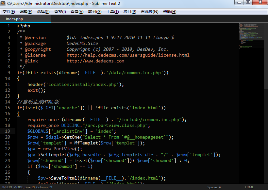268x190 pixels.
Task: Click '_arclistEnv' string
Action: coord(68,131)
